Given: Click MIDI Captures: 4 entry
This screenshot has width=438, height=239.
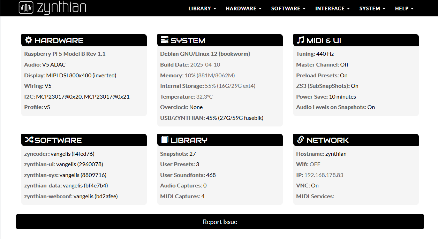Looking at the screenshot, I should (182, 196).
